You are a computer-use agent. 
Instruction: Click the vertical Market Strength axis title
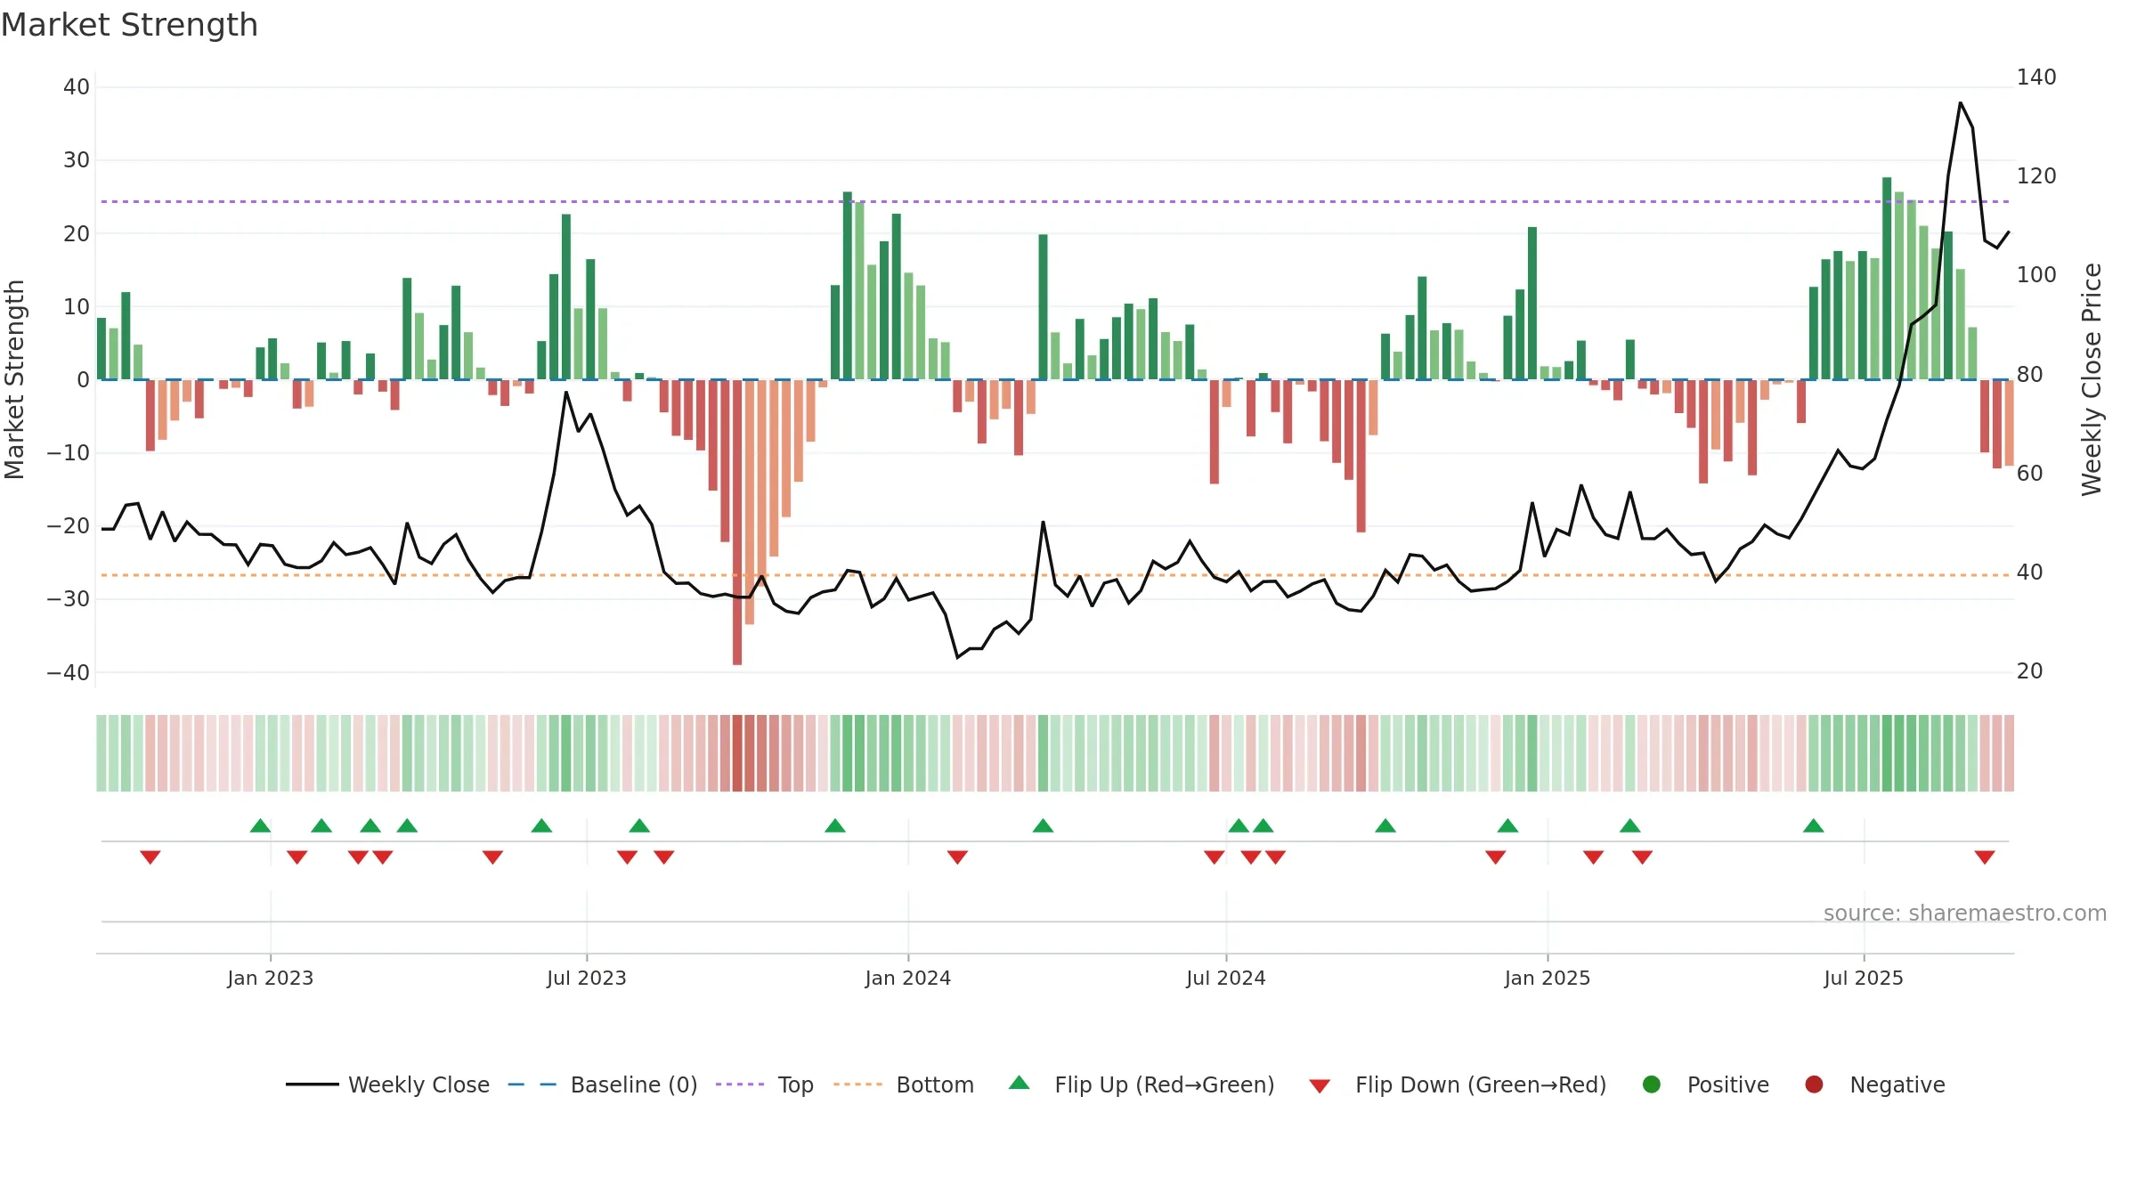click(x=15, y=379)
